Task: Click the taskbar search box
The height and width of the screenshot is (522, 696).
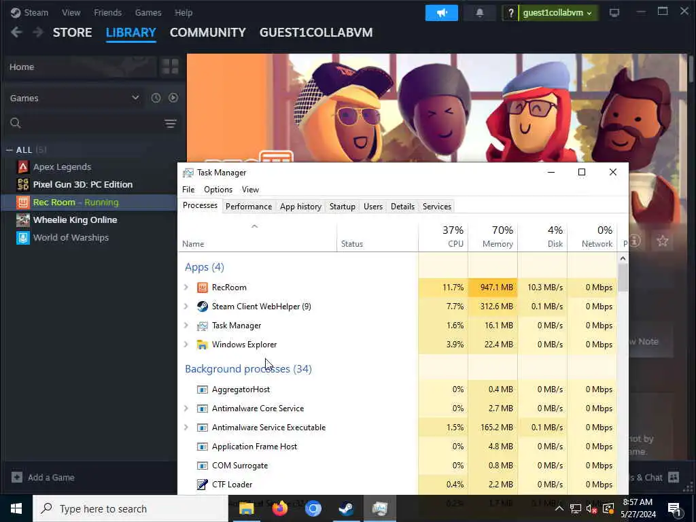Action: [x=130, y=508]
